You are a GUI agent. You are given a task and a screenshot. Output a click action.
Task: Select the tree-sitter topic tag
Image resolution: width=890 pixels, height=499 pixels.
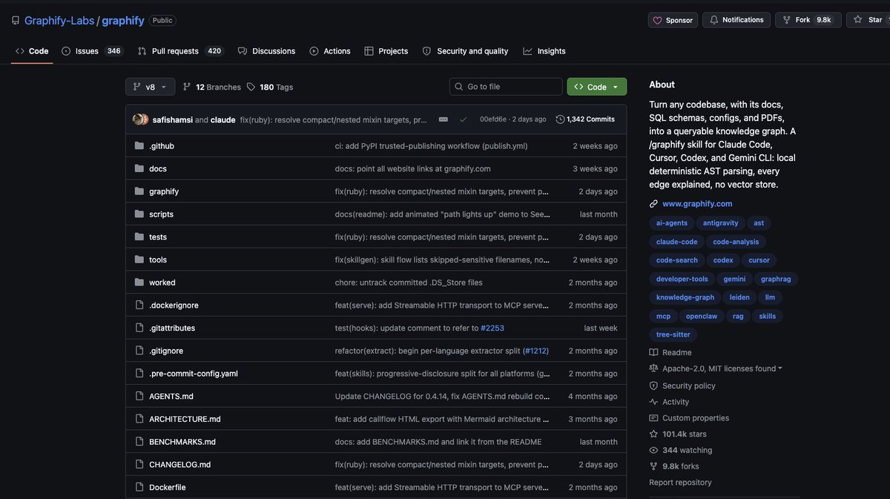coord(673,334)
